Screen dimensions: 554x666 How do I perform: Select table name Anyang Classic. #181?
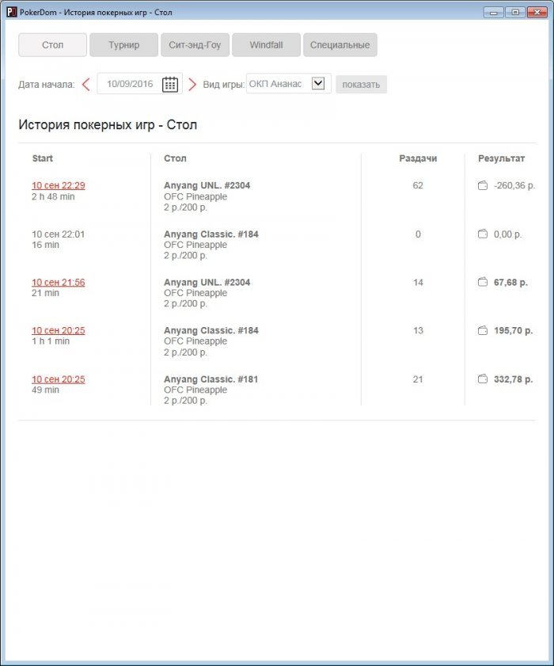tap(211, 379)
